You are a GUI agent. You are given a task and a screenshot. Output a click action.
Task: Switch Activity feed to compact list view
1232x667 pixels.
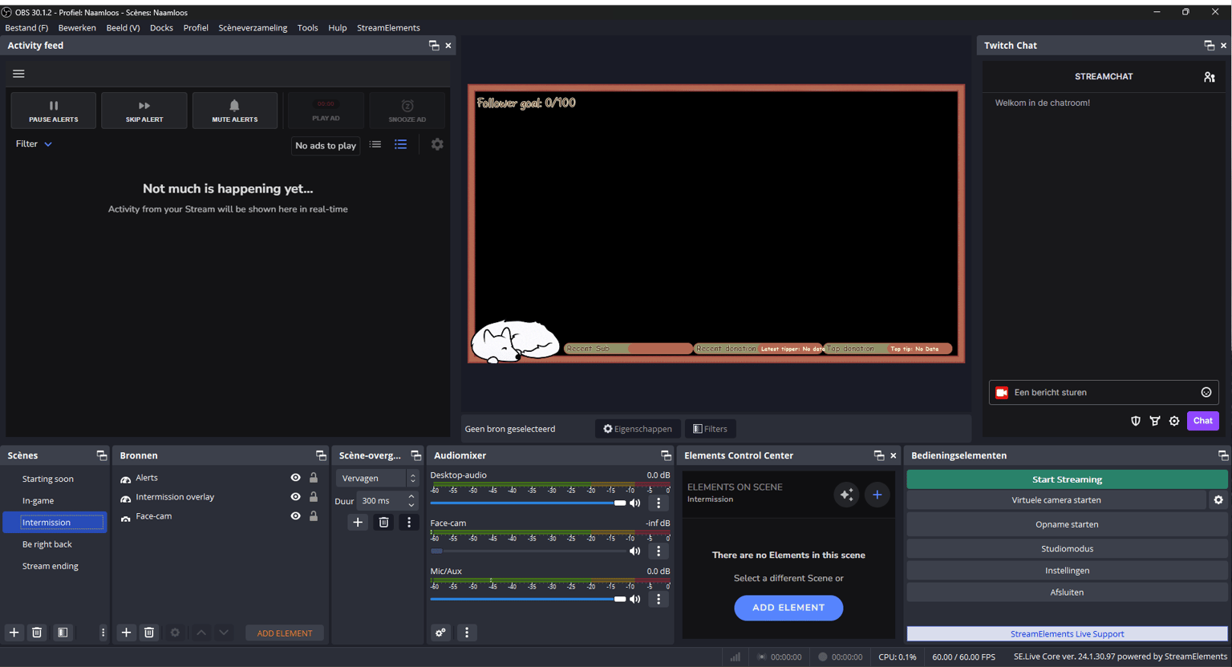[375, 144]
